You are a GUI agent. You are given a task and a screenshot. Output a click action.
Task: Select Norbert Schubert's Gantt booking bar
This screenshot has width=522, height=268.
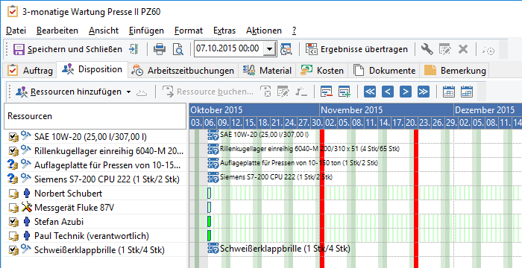[x=209, y=194]
